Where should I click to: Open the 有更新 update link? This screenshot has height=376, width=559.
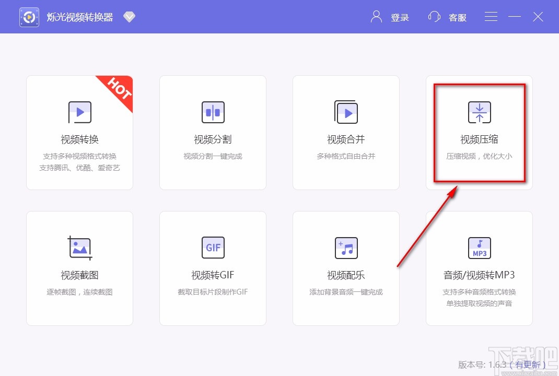528,365
